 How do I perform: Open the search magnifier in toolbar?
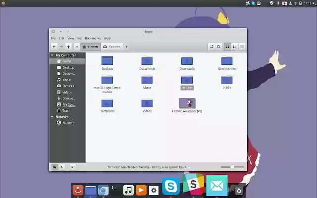pos(218,47)
